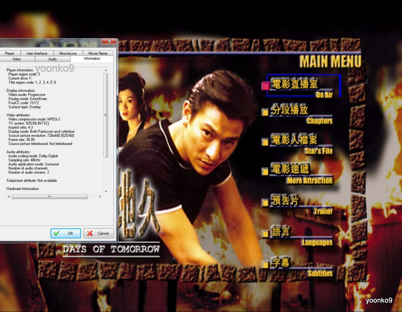Click 'Audio application mode: Surround' line
This screenshot has height=312, width=402.
tap(34, 164)
